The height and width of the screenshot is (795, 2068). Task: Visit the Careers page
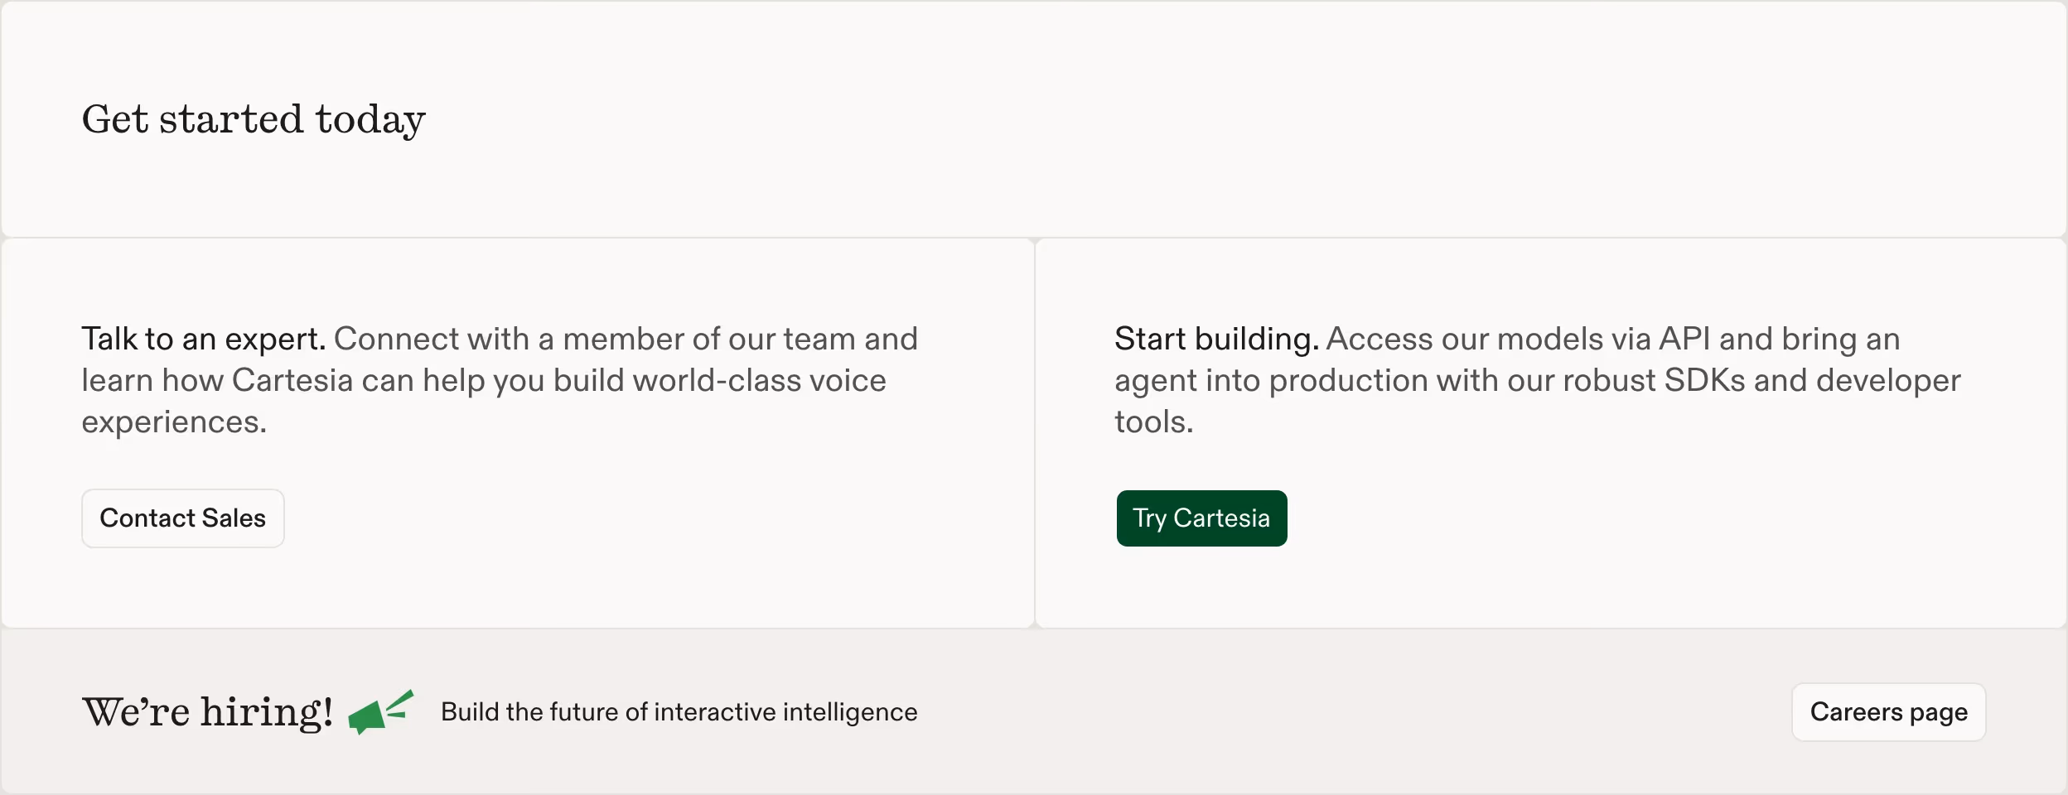coord(1888,712)
